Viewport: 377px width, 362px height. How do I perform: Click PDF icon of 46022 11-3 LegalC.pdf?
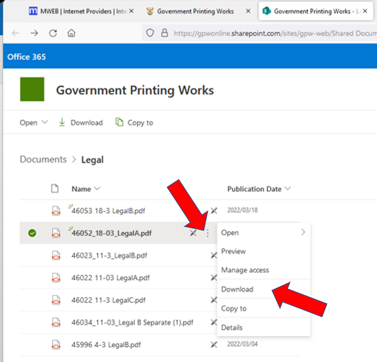point(56,300)
